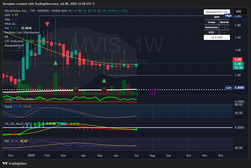Select the Stoch indicator legend
251x168 pixels.
click(18, 107)
